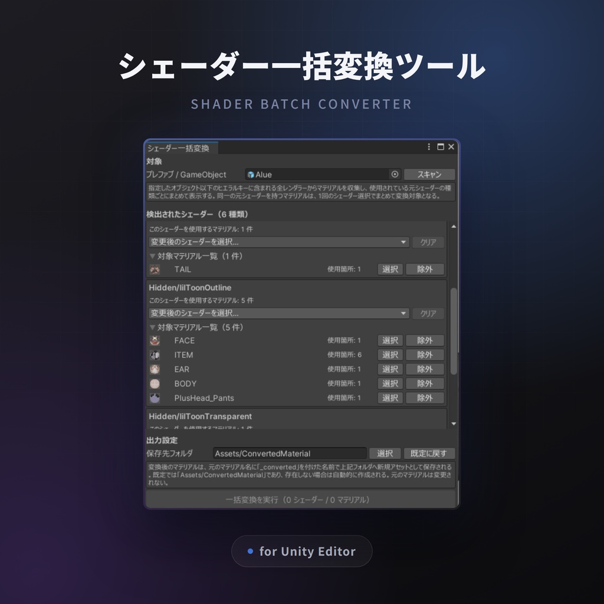
Task: Click 除外 in the EAR row
Action: pyautogui.click(x=425, y=369)
